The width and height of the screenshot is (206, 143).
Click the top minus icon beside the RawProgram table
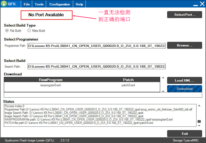click(163, 78)
